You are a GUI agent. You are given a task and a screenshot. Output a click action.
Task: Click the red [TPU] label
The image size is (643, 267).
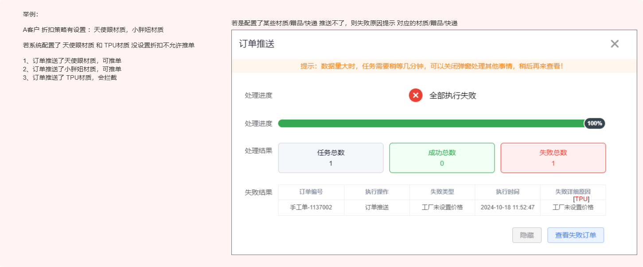tap(581, 199)
